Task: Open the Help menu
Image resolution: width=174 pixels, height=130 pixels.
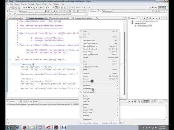Action: [x=62, y=4]
